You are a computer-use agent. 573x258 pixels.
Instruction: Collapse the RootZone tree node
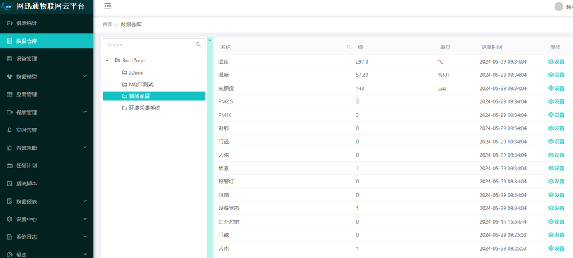point(107,60)
